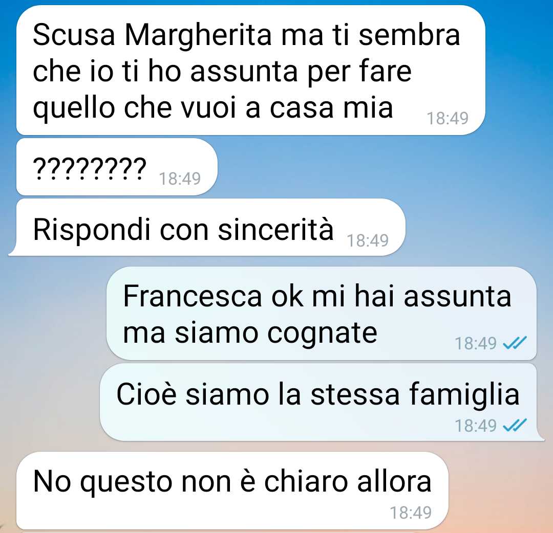The width and height of the screenshot is (553, 533).
Task: Select the 'Francesca ok mi hai assunta' message
Action: [x=321, y=313]
